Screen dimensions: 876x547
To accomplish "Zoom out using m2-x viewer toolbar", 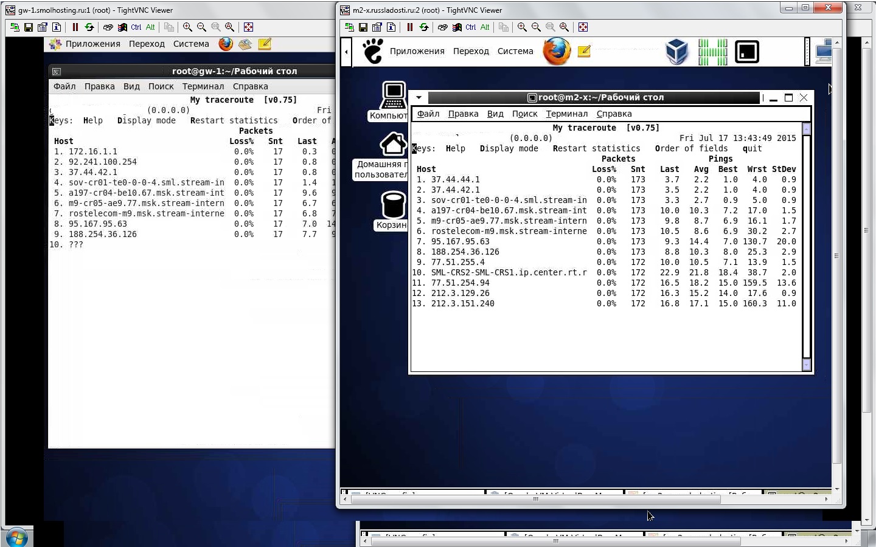I will coord(536,27).
